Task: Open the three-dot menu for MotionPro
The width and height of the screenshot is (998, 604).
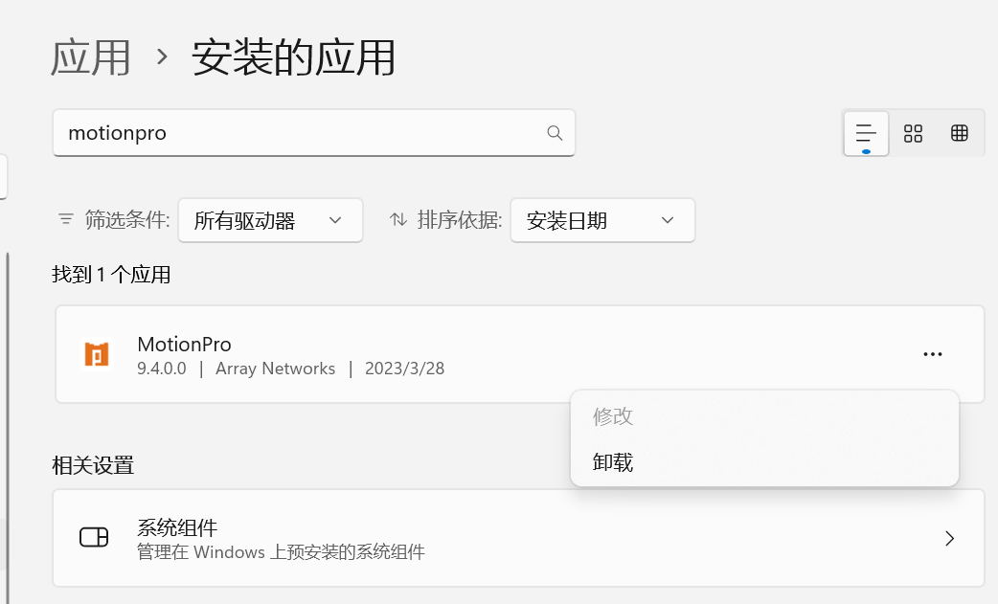Action: point(933,354)
